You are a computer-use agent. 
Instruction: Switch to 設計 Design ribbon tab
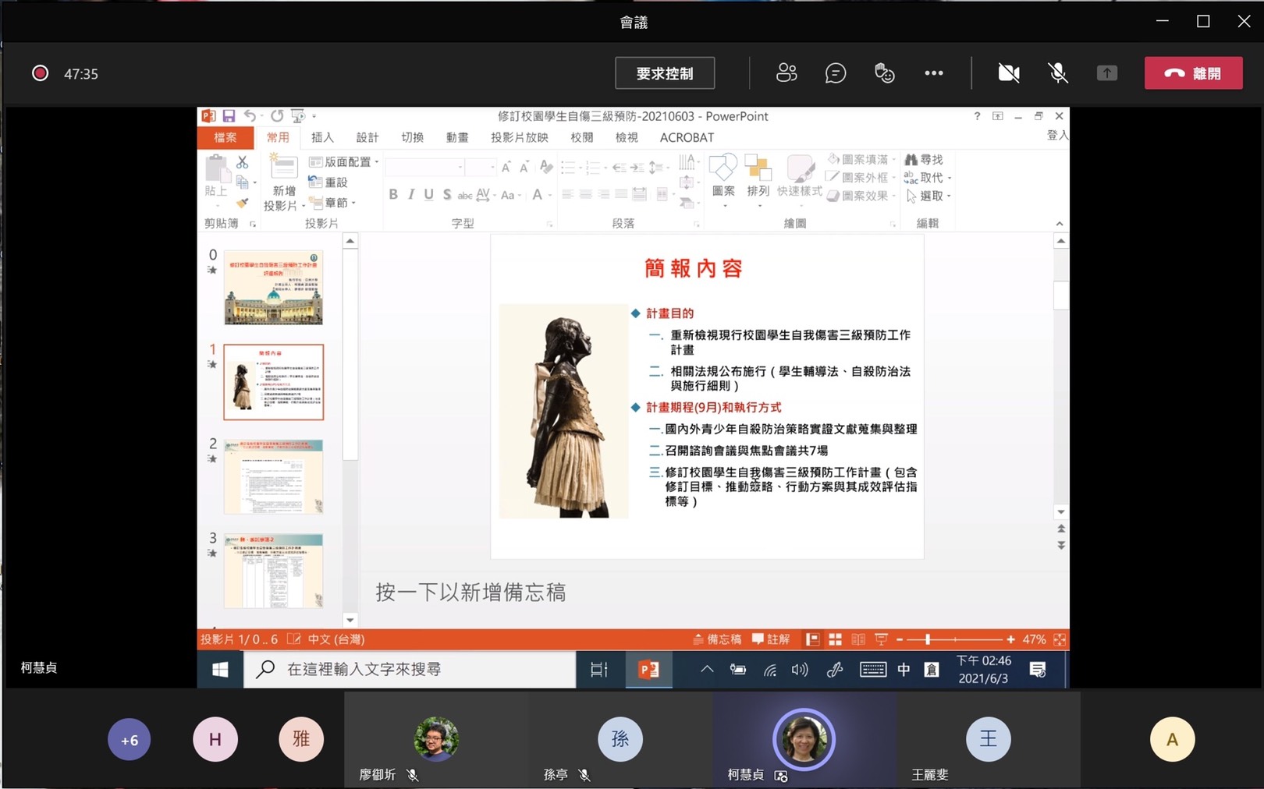(367, 137)
